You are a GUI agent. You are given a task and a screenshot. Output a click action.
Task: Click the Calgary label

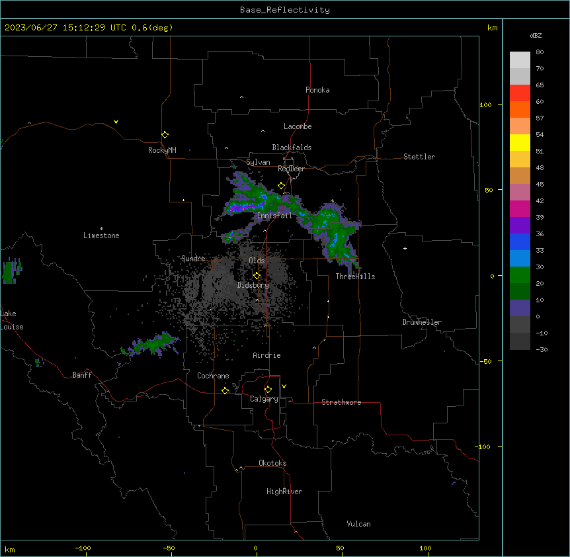coord(264,399)
